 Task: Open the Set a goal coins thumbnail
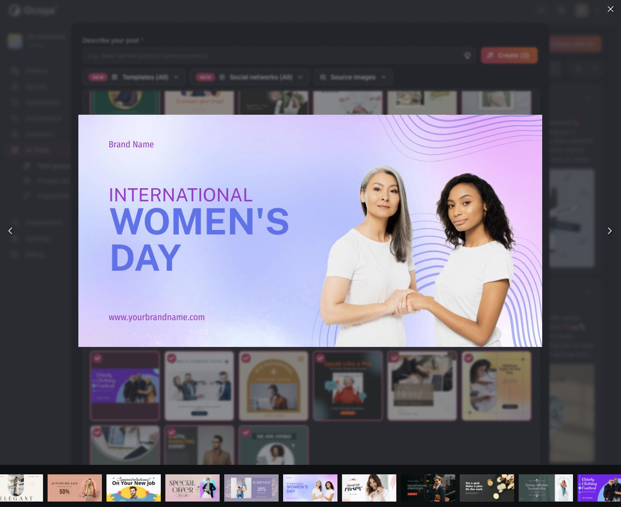tap(487, 488)
